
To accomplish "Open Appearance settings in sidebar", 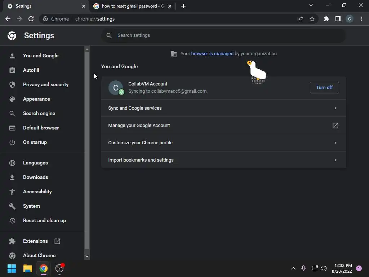I will pos(36,99).
